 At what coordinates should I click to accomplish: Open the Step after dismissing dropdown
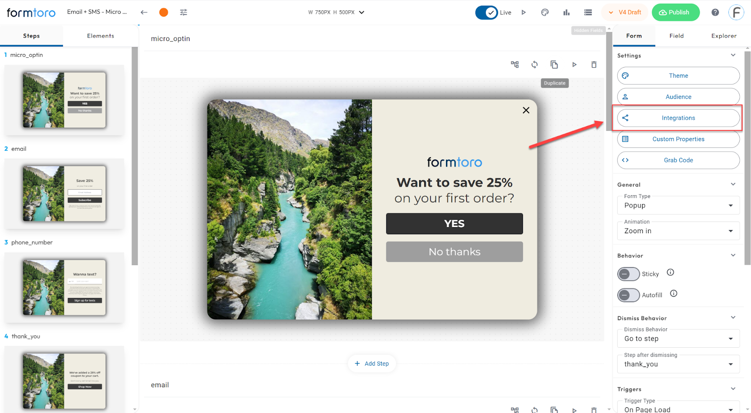[678, 364]
